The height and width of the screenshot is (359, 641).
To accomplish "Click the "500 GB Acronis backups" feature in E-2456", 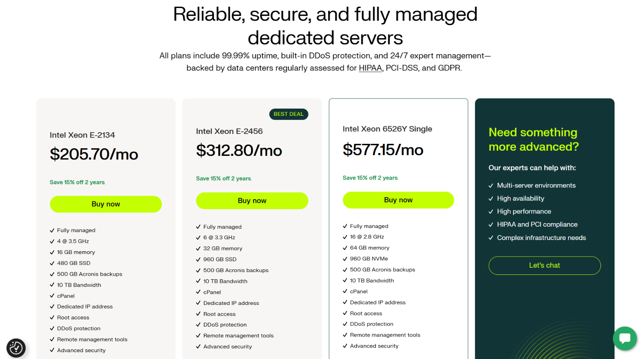I will [x=236, y=270].
